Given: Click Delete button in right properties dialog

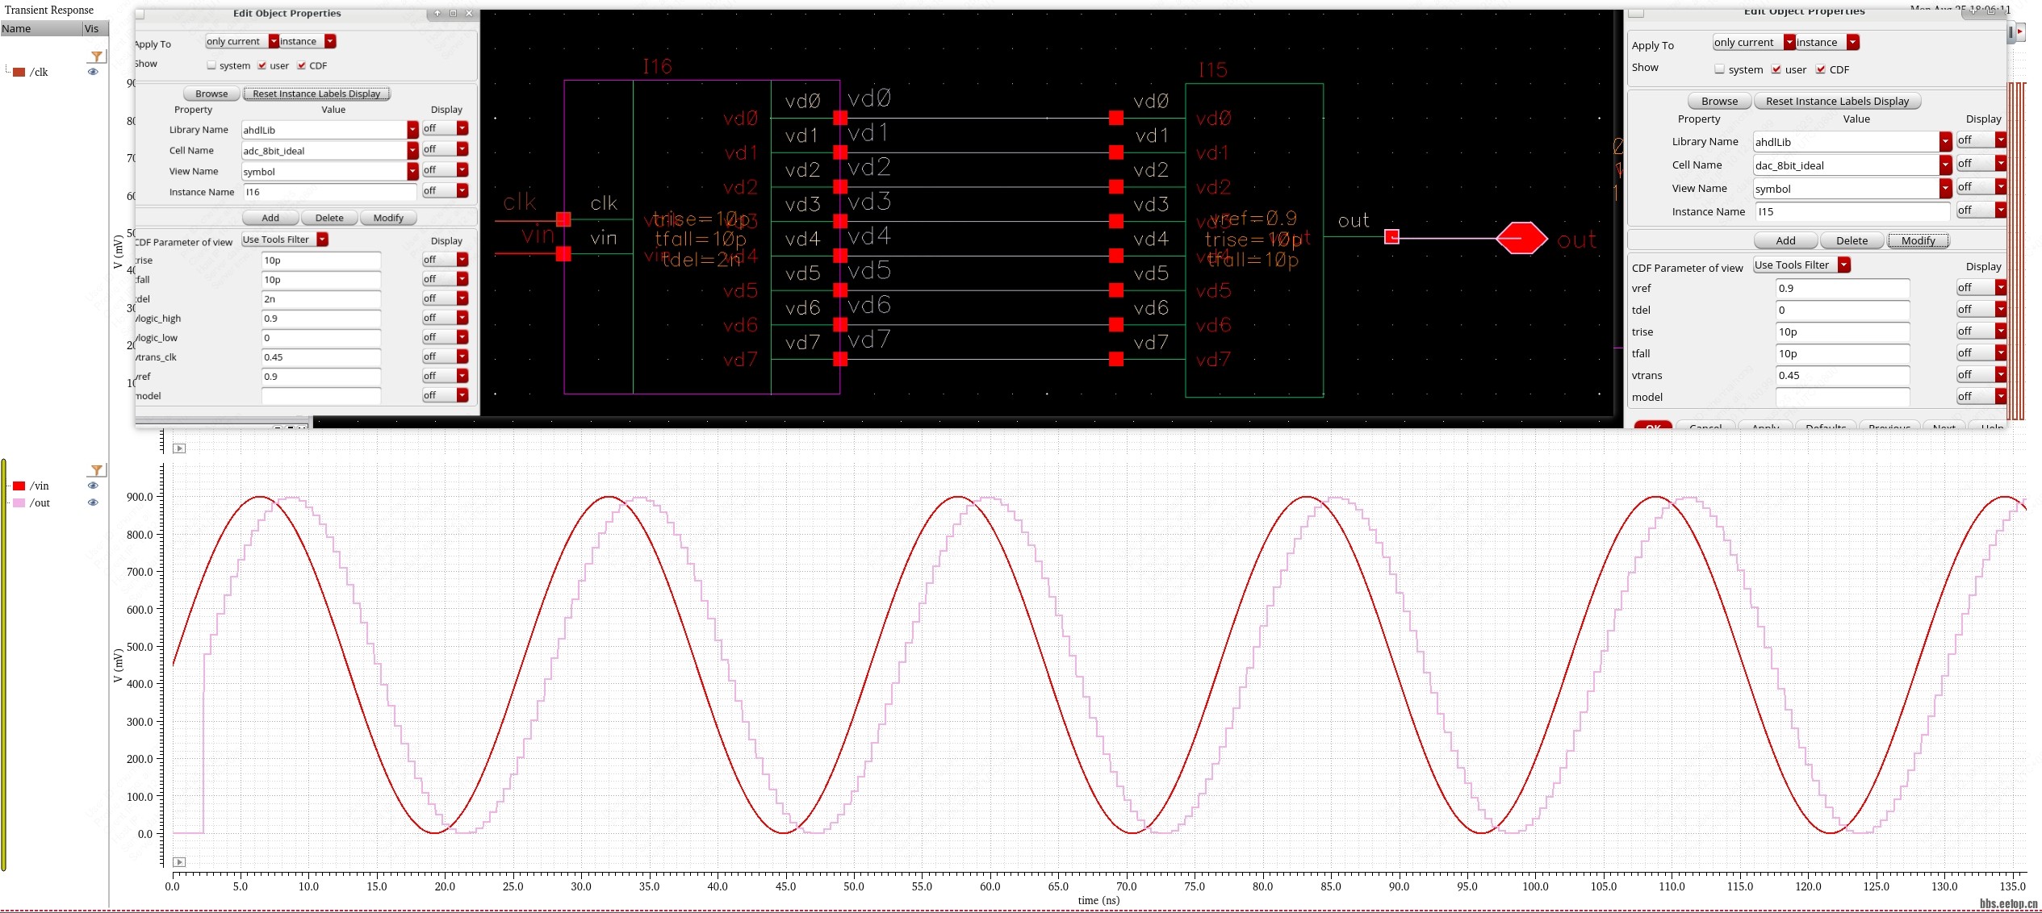Looking at the screenshot, I should point(1852,240).
